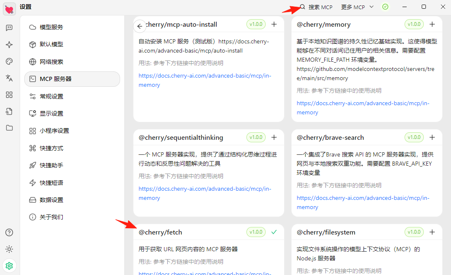This screenshot has width=451, height=275.
Task: Click the green settings gear icon
Action: (9, 266)
